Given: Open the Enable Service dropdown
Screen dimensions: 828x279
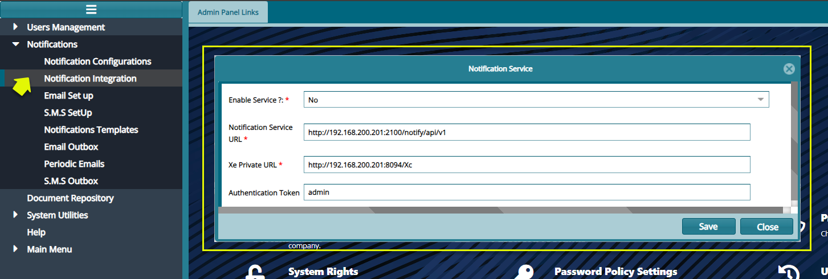Looking at the screenshot, I should (x=536, y=100).
